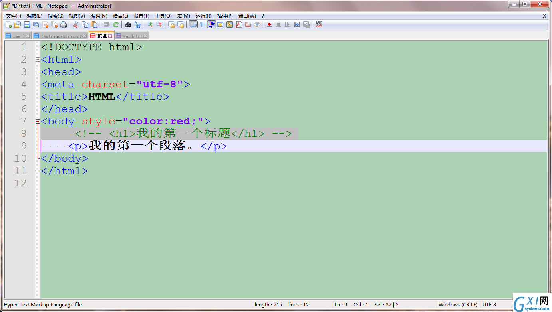Click the Close document toolbar icon
The height and width of the screenshot is (312, 552).
(x=45, y=24)
